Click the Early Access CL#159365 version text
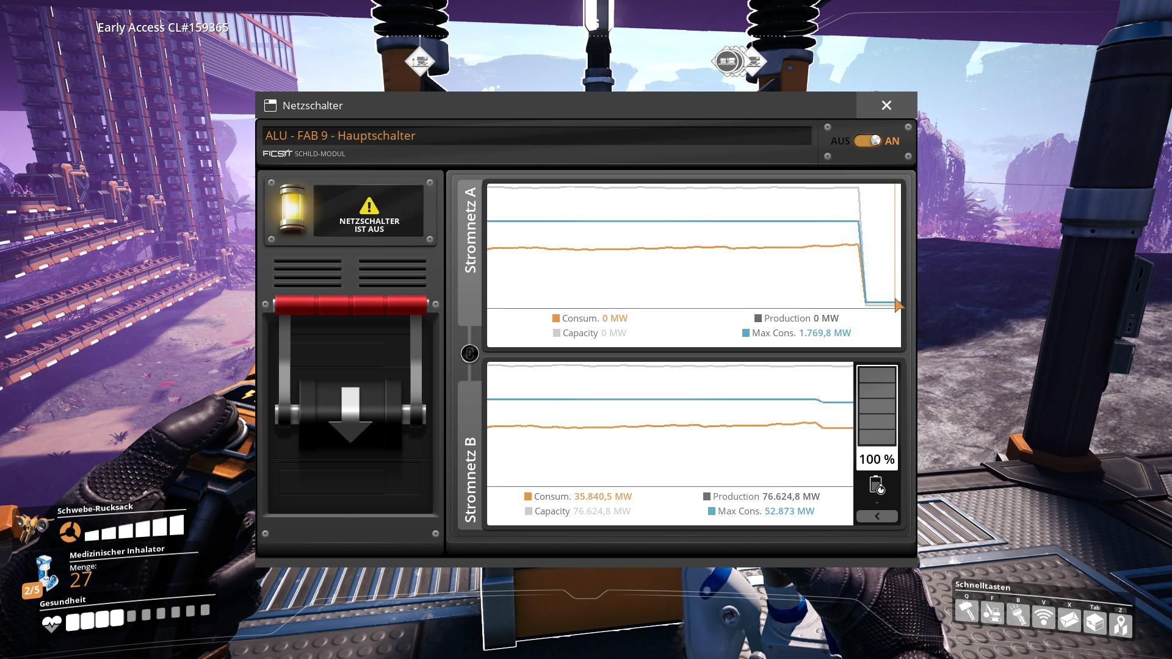The height and width of the screenshot is (659, 1172). [163, 27]
